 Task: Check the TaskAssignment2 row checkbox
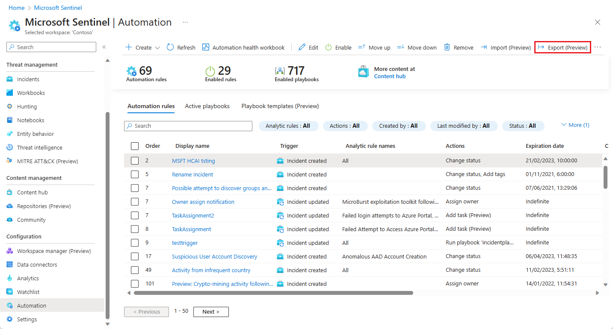point(135,215)
